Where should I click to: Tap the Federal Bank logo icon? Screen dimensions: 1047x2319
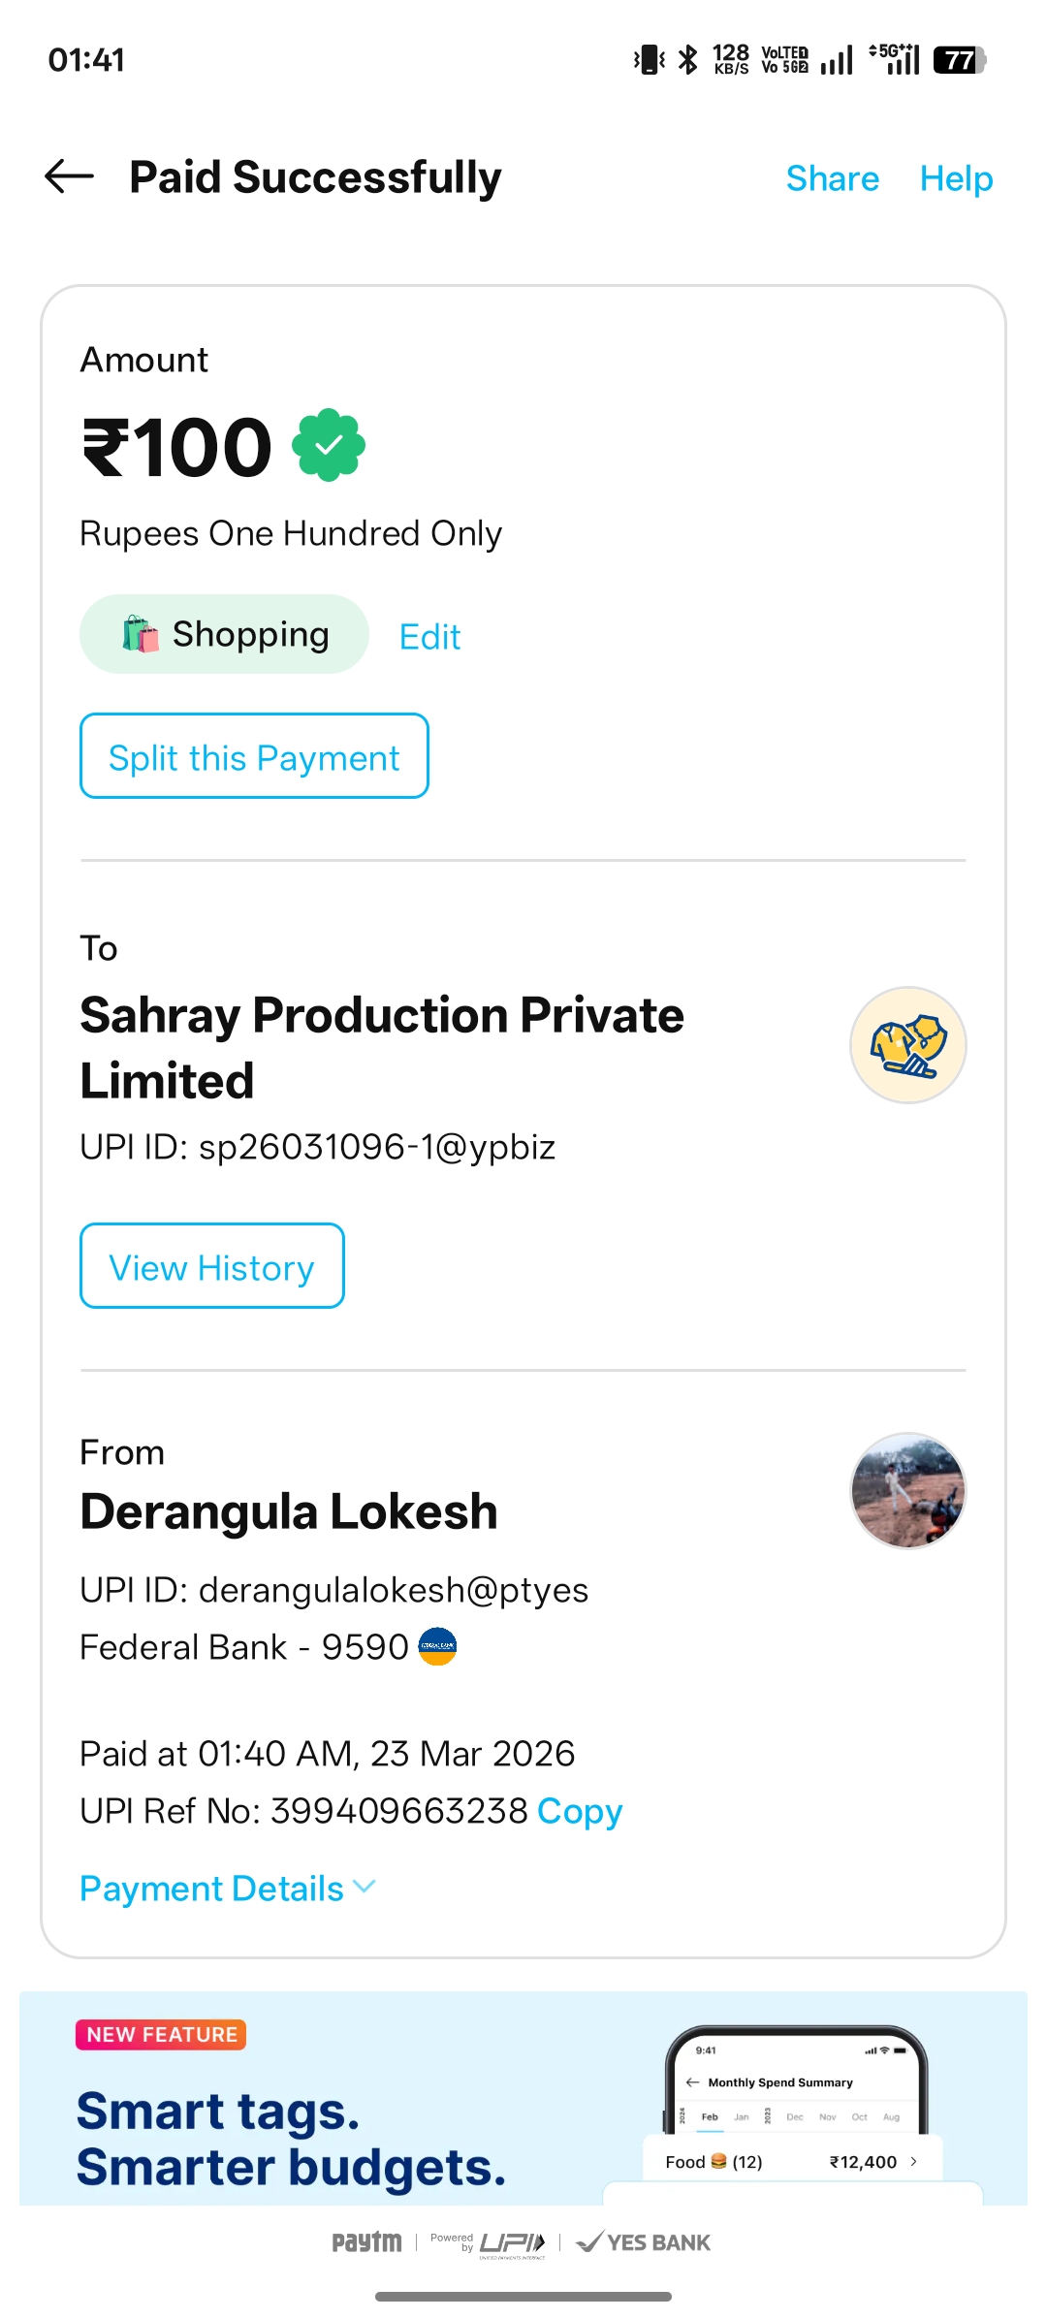pos(437,1646)
